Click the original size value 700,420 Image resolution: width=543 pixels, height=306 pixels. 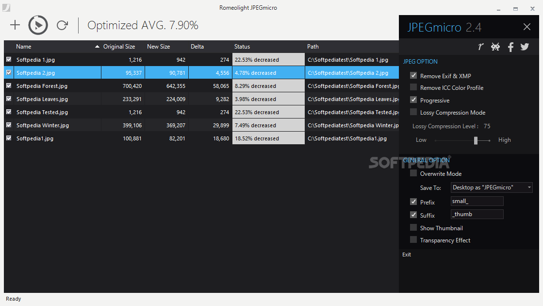(x=132, y=86)
